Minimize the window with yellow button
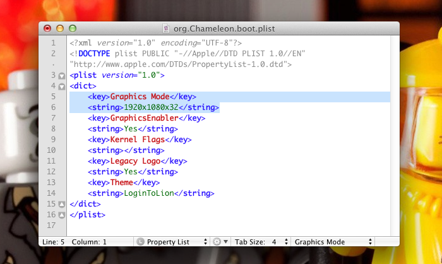 pyautogui.click(x=60, y=28)
